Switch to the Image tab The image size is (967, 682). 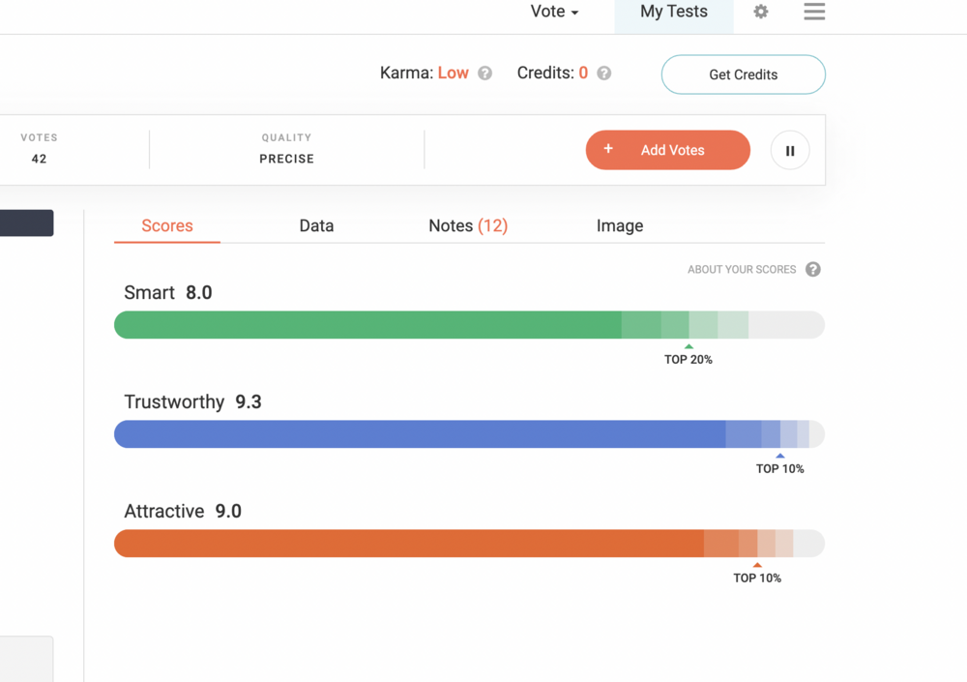(620, 226)
